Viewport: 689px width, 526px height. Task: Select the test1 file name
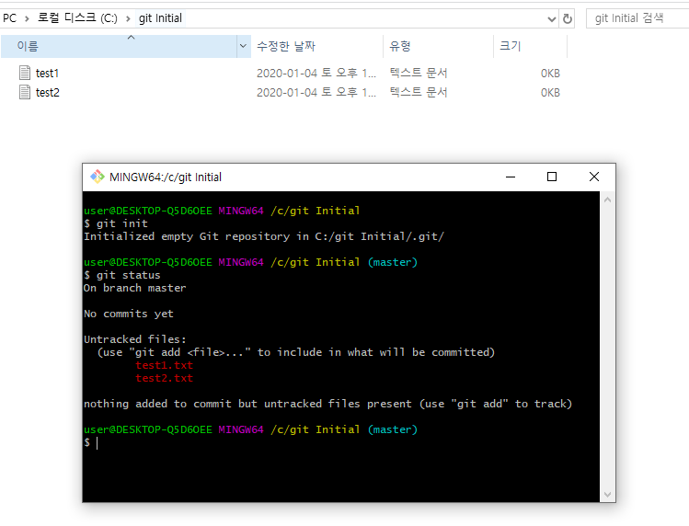point(48,73)
